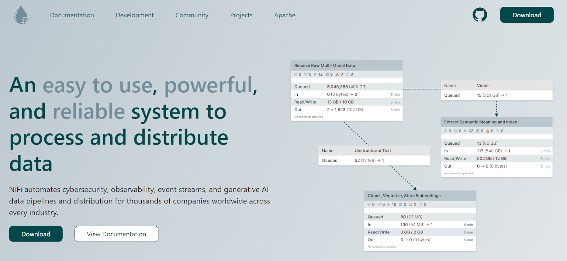567x261 pixels.
Task: Click not-transmitting icon in Extract Semantic Meaning group
Action: tap(456, 131)
